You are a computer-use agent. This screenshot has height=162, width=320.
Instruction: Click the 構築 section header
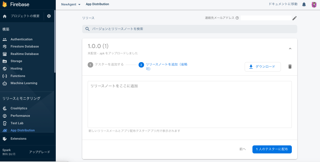pyautogui.click(x=6, y=29)
